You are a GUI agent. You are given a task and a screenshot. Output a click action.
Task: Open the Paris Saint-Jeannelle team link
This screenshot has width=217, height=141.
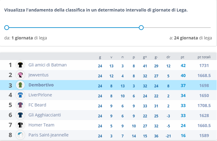[48, 135]
